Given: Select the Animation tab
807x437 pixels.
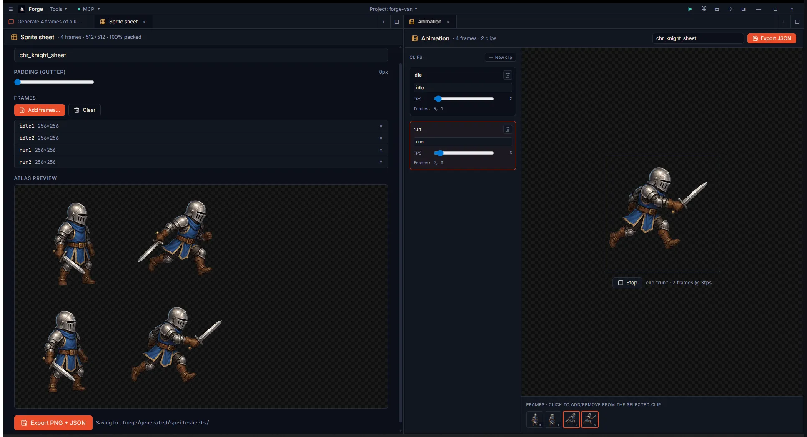Looking at the screenshot, I should click(x=430, y=22).
